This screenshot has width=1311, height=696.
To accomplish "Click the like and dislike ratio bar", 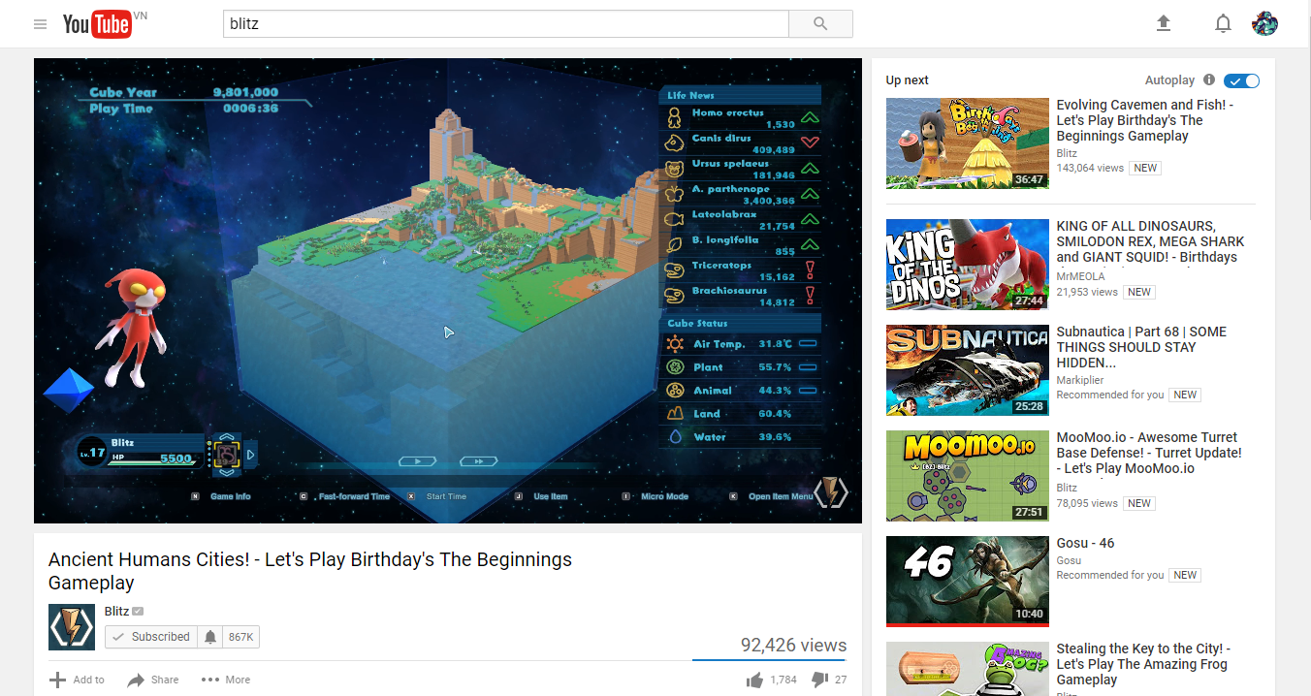I will pyautogui.click(x=769, y=660).
